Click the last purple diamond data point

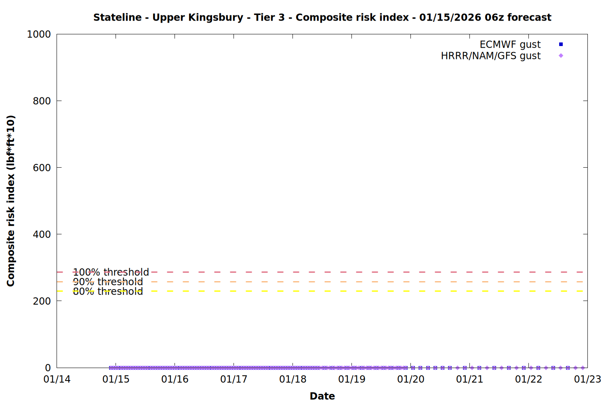point(583,368)
